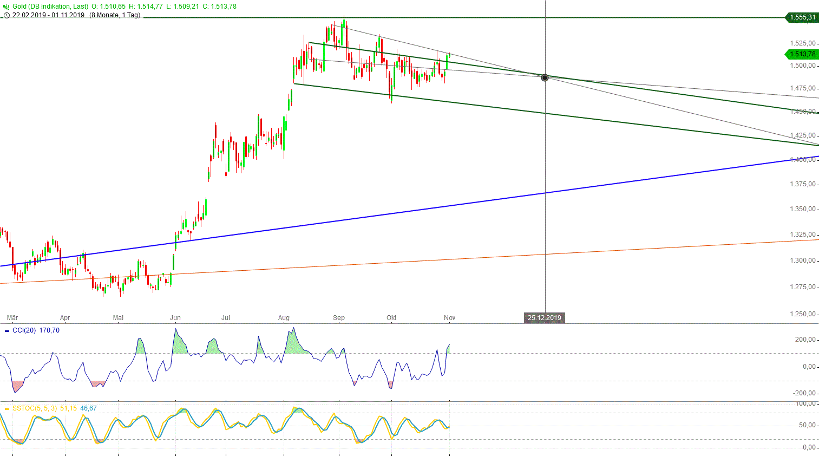Select the 1.555,31 horizontal line price tag
Screen dimensions: 819x456
(x=801, y=17)
